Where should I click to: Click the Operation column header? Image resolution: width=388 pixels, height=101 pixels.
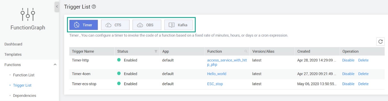[x=350, y=51]
